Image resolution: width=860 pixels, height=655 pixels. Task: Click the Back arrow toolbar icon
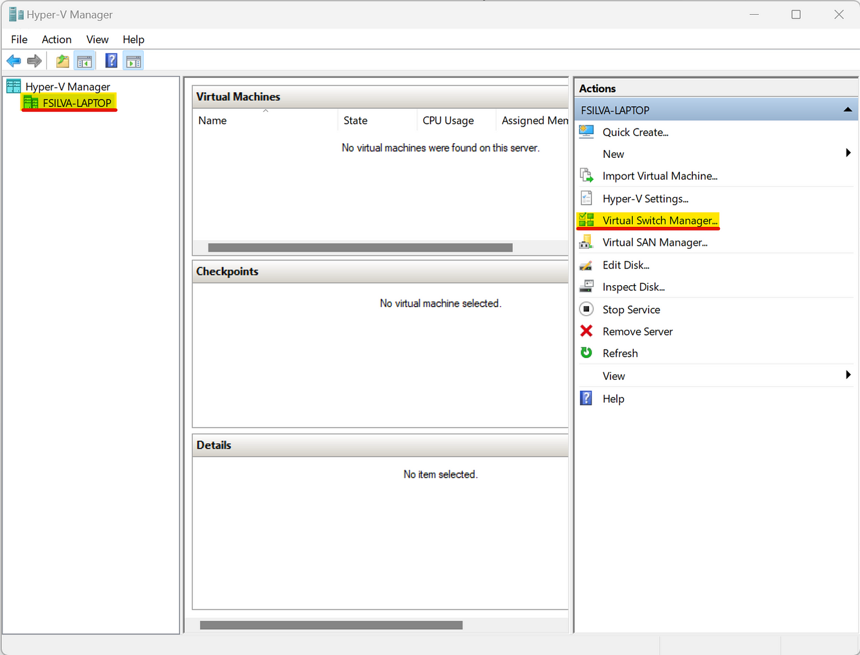14,61
